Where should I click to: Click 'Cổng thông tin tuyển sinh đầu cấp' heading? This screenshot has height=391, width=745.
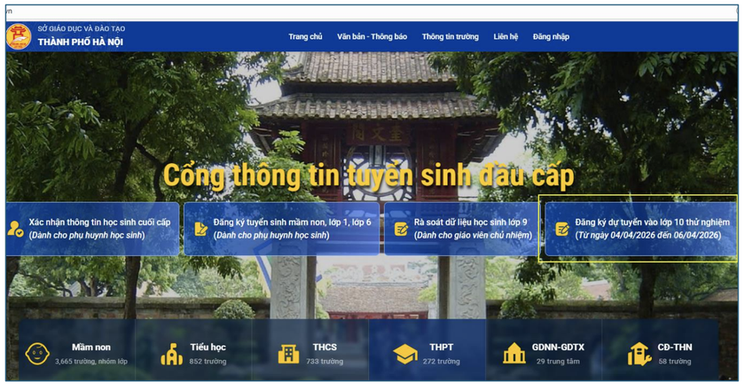click(369, 176)
